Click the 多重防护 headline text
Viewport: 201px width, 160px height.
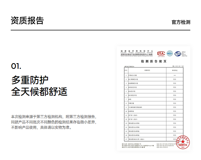click(x=30, y=80)
